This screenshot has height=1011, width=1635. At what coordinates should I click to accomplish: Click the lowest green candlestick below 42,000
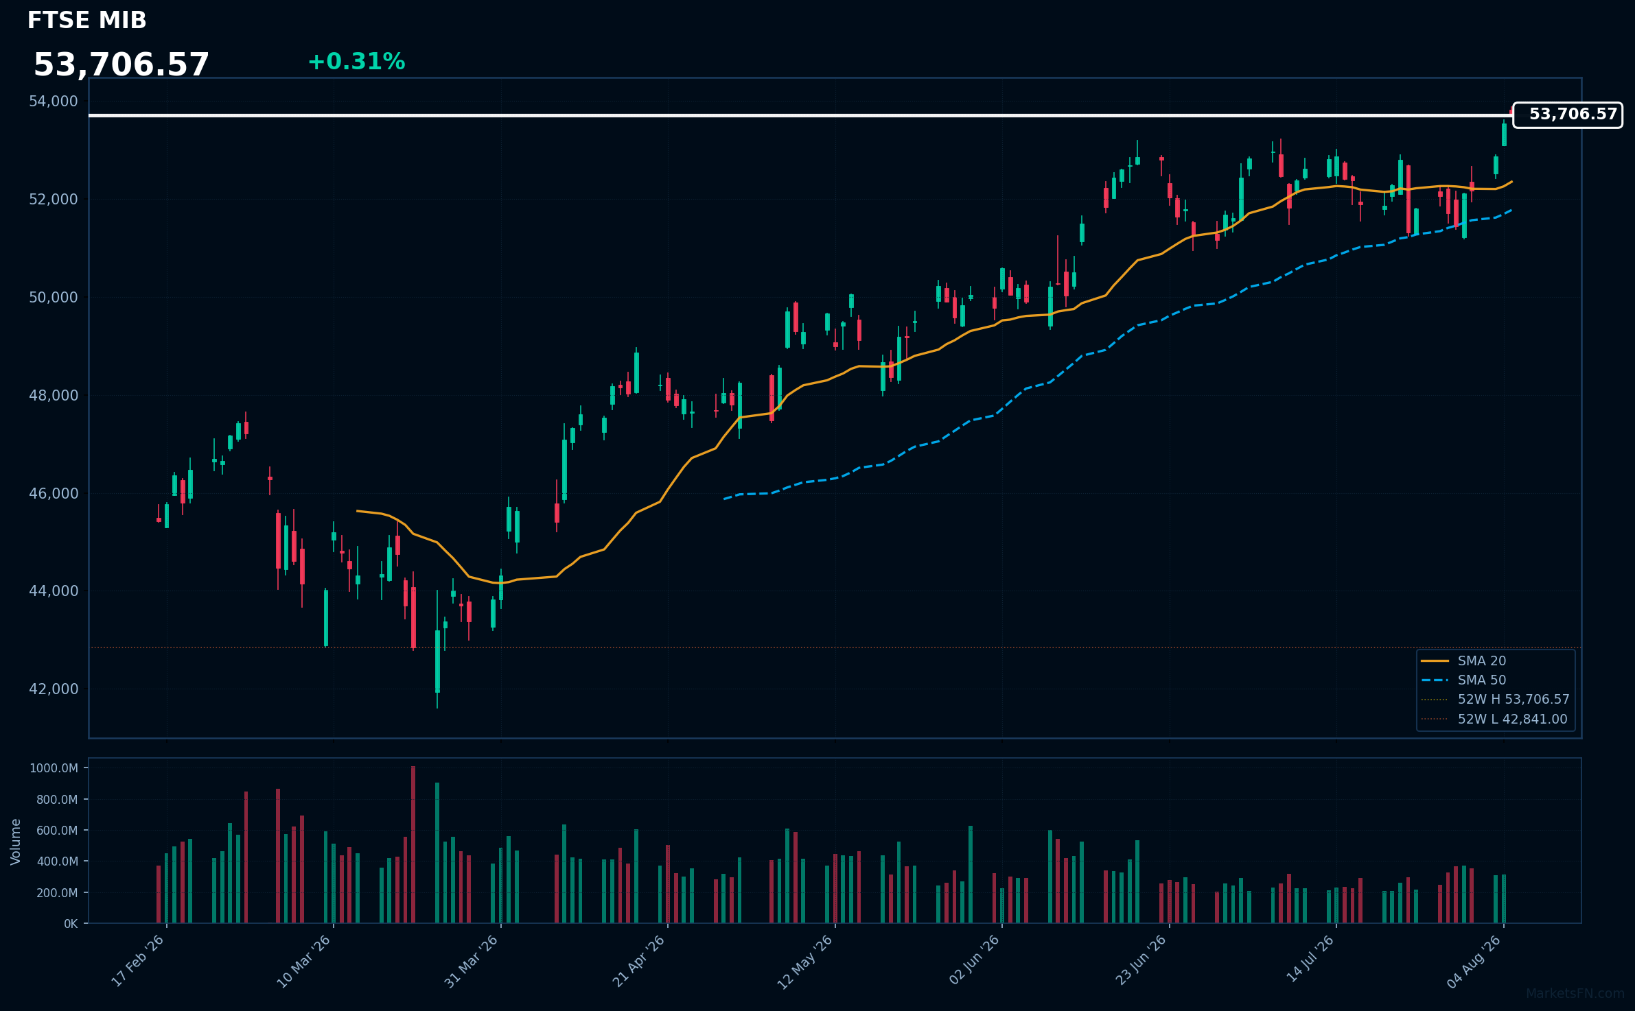click(437, 661)
